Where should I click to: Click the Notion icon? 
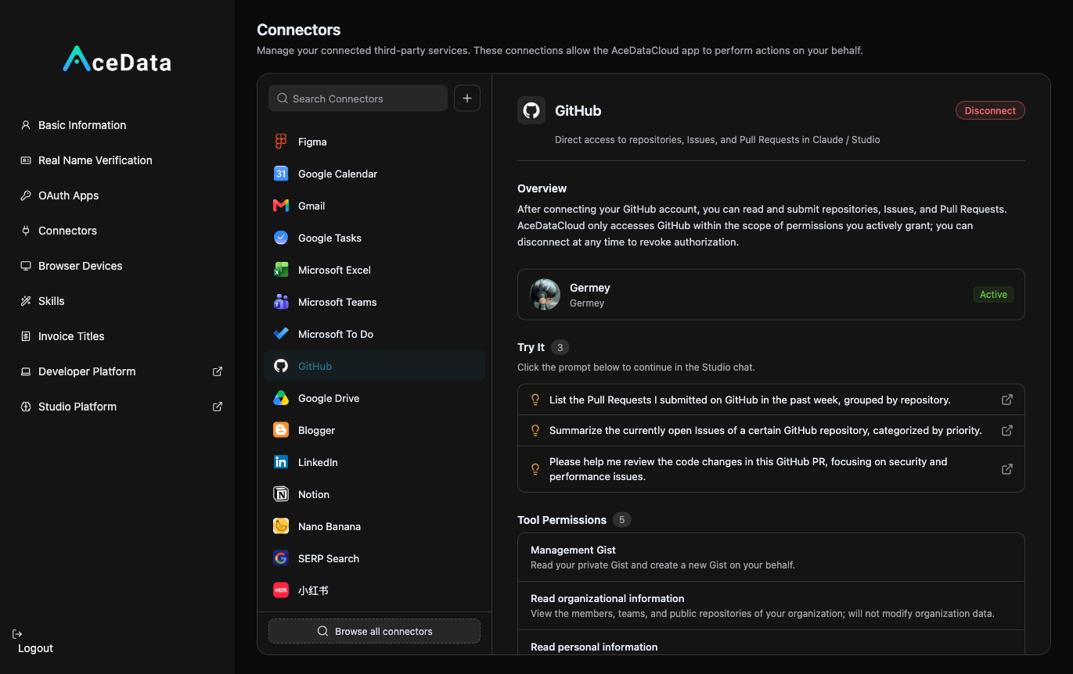point(281,494)
